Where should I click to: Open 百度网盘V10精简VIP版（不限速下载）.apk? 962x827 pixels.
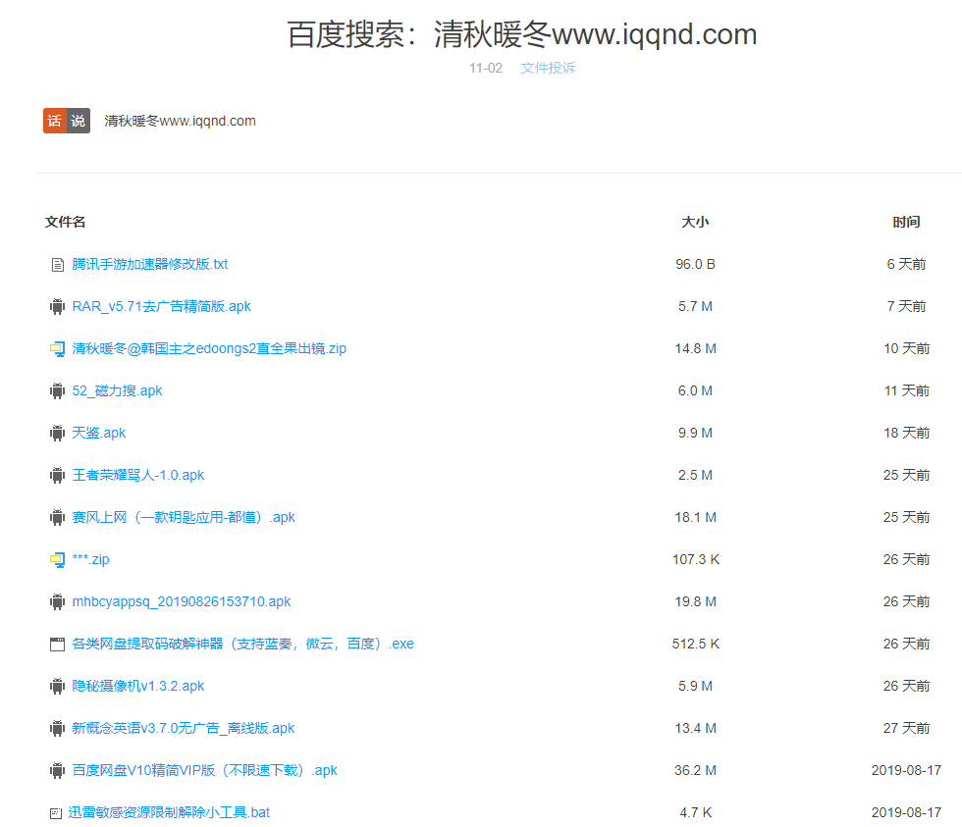pos(204,771)
